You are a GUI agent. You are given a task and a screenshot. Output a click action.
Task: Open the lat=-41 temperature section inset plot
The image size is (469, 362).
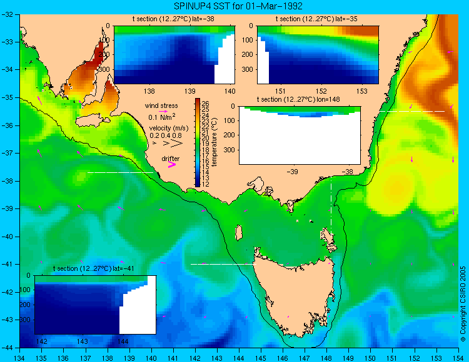[x=96, y=305]
